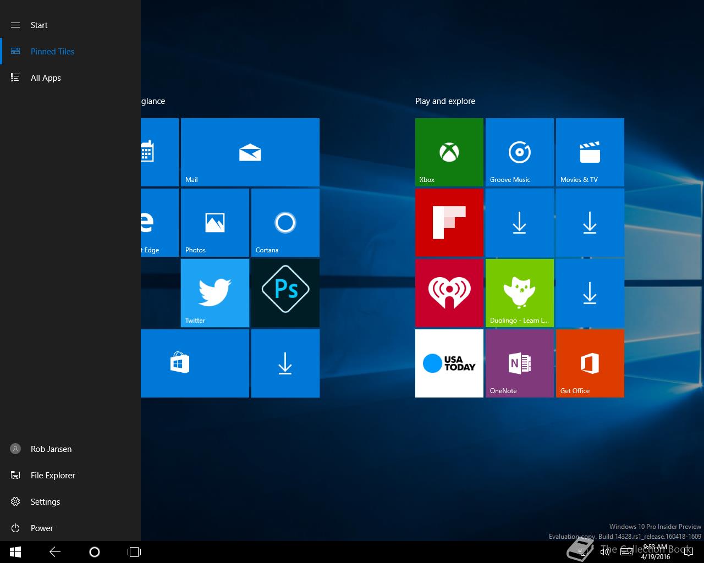Collapse the Start hamburger menu

pyautogui.click(x=15, y=25)
